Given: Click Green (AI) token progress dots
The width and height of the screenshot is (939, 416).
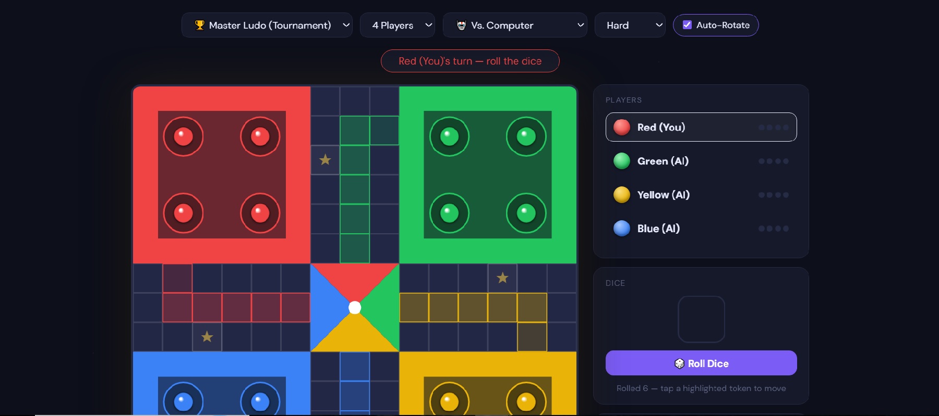Looking at the screenshot, I should tap(774, 161).
